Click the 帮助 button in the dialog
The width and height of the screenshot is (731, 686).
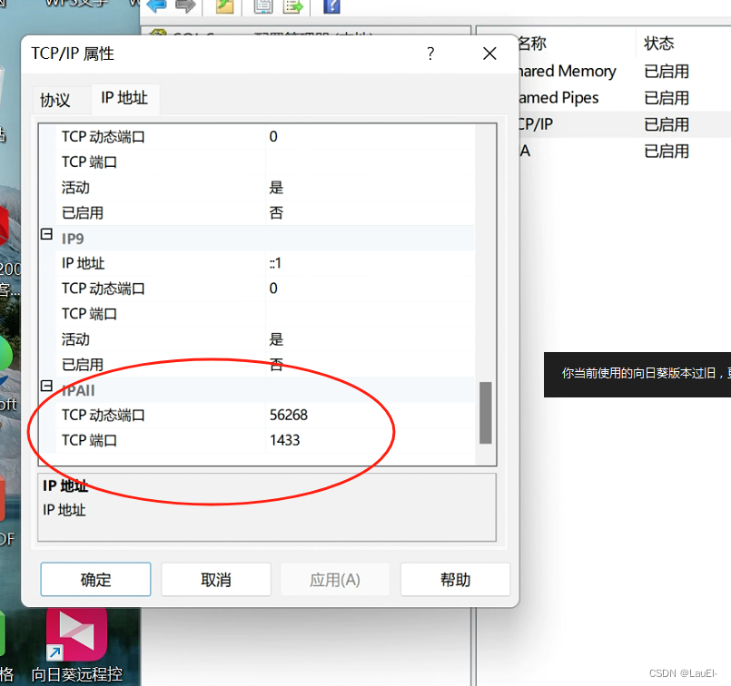[x=455, y=579]
